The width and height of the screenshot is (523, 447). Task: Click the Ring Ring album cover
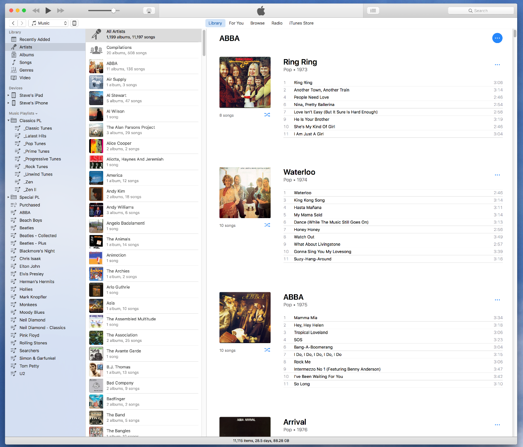(245, 82)
